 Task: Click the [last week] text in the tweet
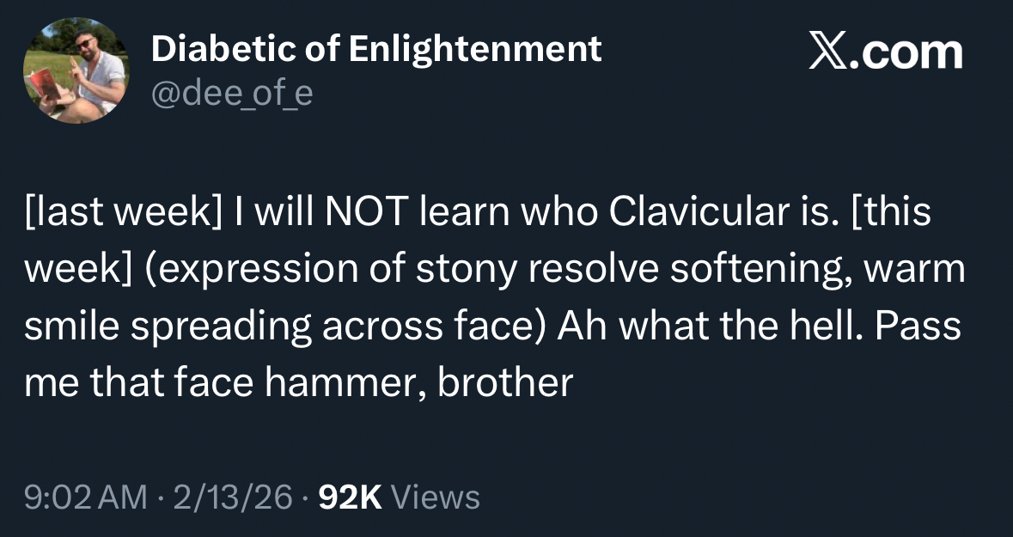(120, 213)
